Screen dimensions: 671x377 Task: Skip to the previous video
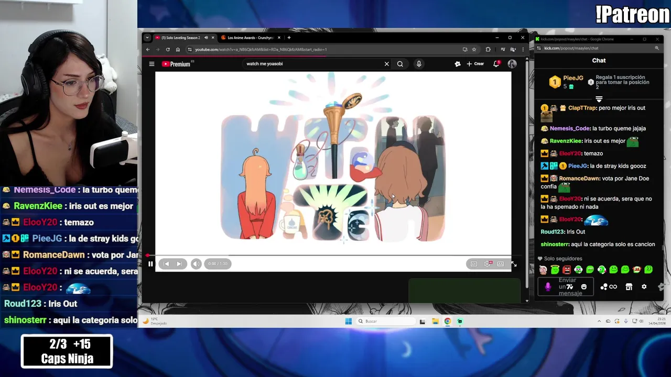click(x=166, y=264)
